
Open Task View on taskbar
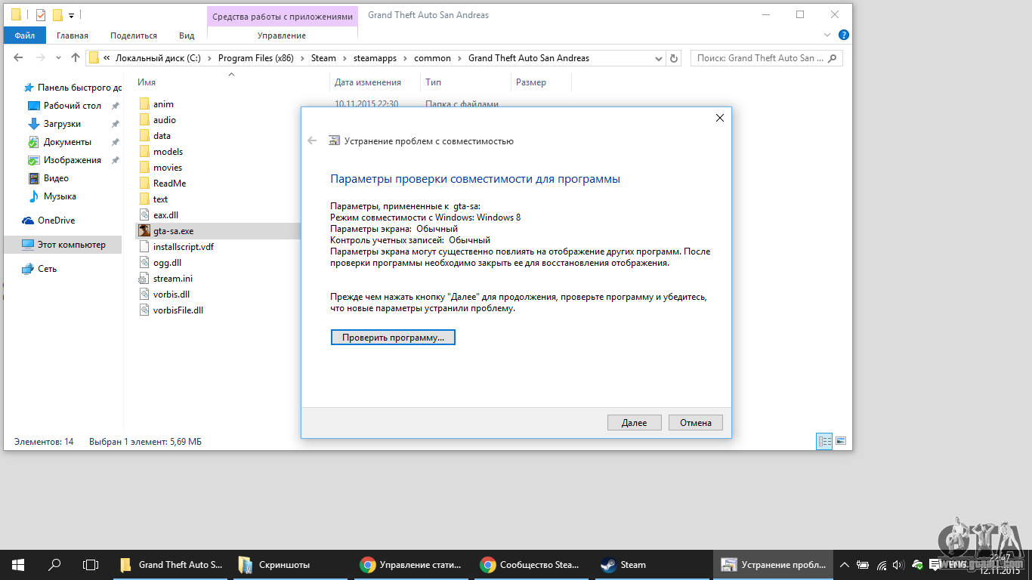(91, 564)
